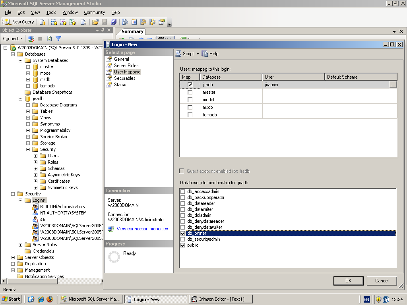Image resolution: width=407 pixels, height=305 pixels.
Task: Check the Map checkbox for model
Action: pos(190,100)
